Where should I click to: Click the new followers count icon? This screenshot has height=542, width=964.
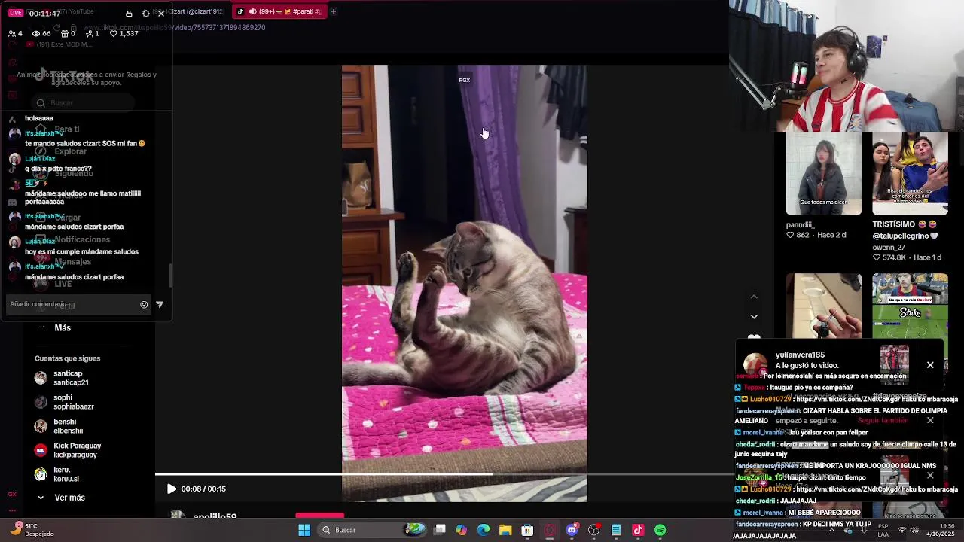[x=90, y=33]
